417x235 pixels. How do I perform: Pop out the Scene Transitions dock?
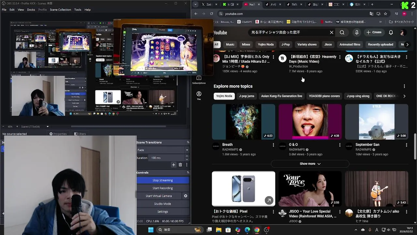[x=188, y=142]
